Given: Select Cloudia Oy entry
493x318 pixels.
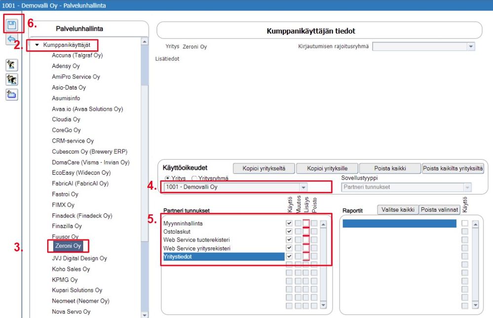Looking at the screenshot, I should click(66, 119).
